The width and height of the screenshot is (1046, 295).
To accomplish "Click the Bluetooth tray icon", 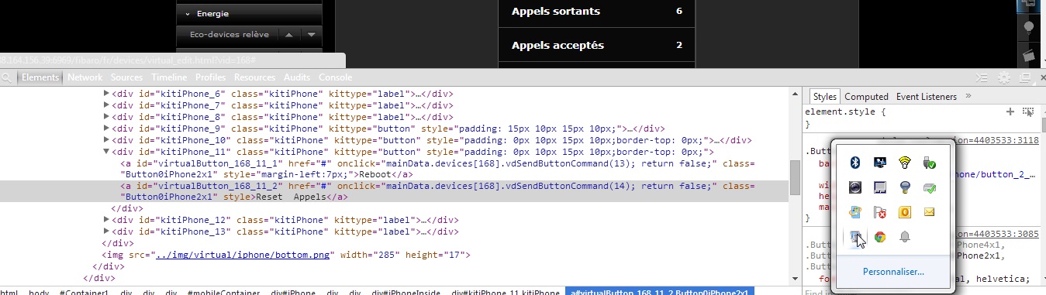I will click(x=855, y=163).
